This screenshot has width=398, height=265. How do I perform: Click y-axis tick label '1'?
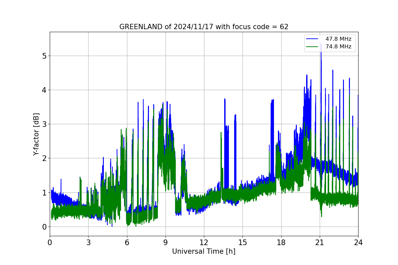pyautogui.click(x=44, y=192)
